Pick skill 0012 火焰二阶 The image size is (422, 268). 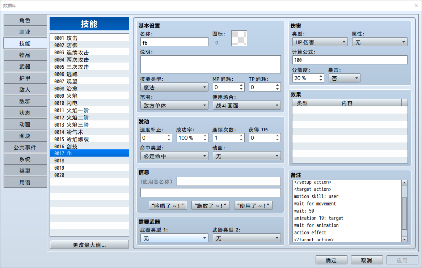pyautogui.click(x=89, y=118)
